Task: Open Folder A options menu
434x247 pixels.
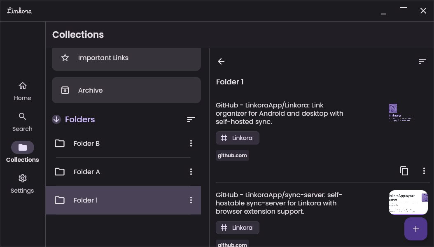Action: 191,172
